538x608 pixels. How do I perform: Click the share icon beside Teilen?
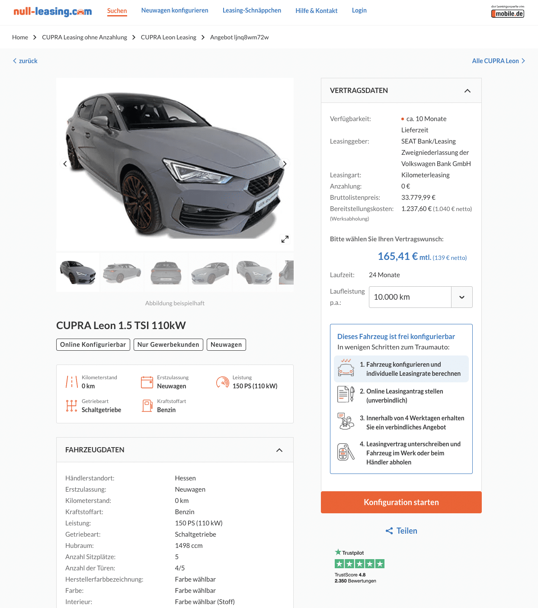point(389,531)
